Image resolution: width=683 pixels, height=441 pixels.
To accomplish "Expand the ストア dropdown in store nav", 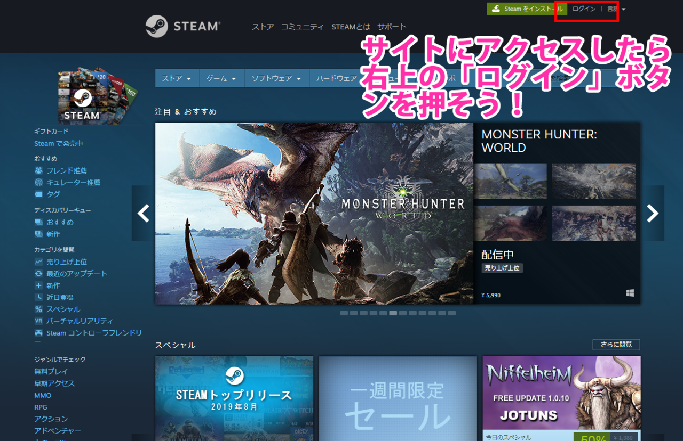I will 177,78.
